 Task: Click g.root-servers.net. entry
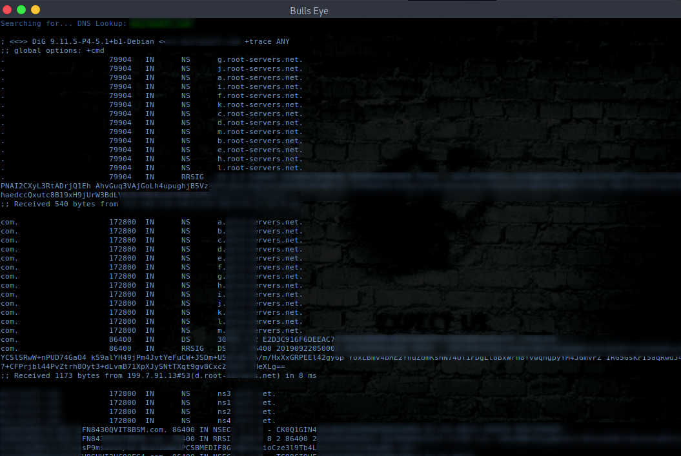(x=260, y=60)
